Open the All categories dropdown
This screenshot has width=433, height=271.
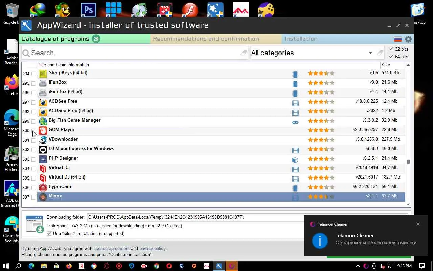[x=370, y=53]
